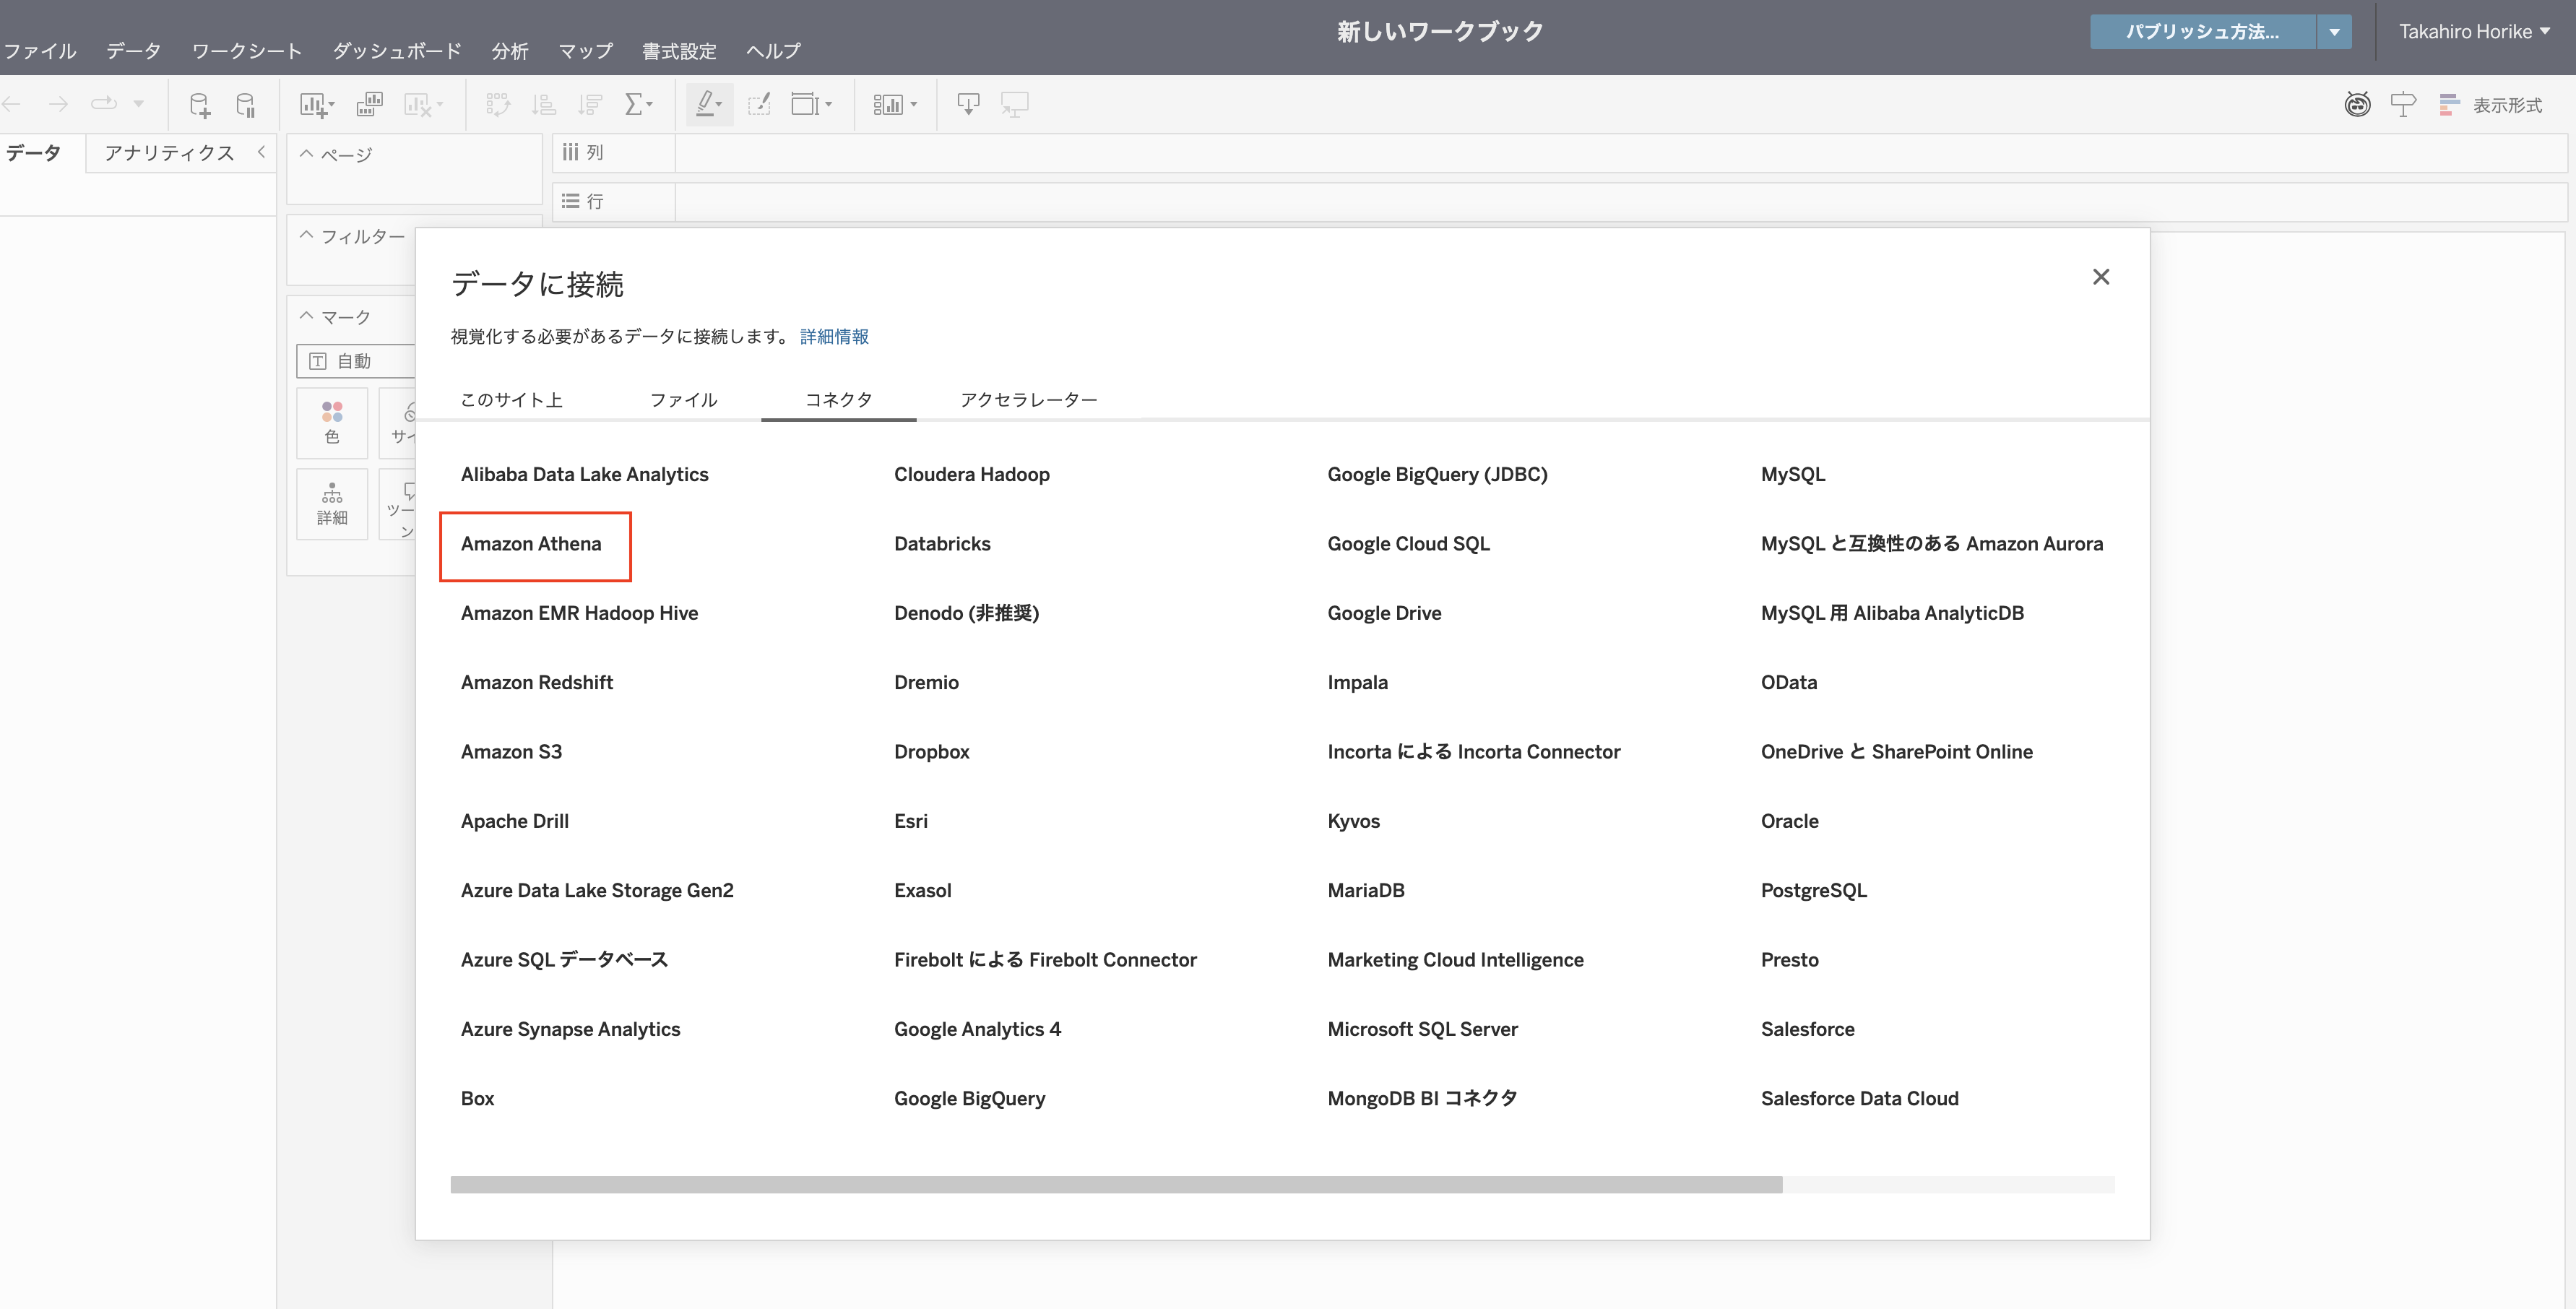This screenshot has height=1309, width=2576.
Task: Collapse the ページ shelf
Action: click(307, 154)
